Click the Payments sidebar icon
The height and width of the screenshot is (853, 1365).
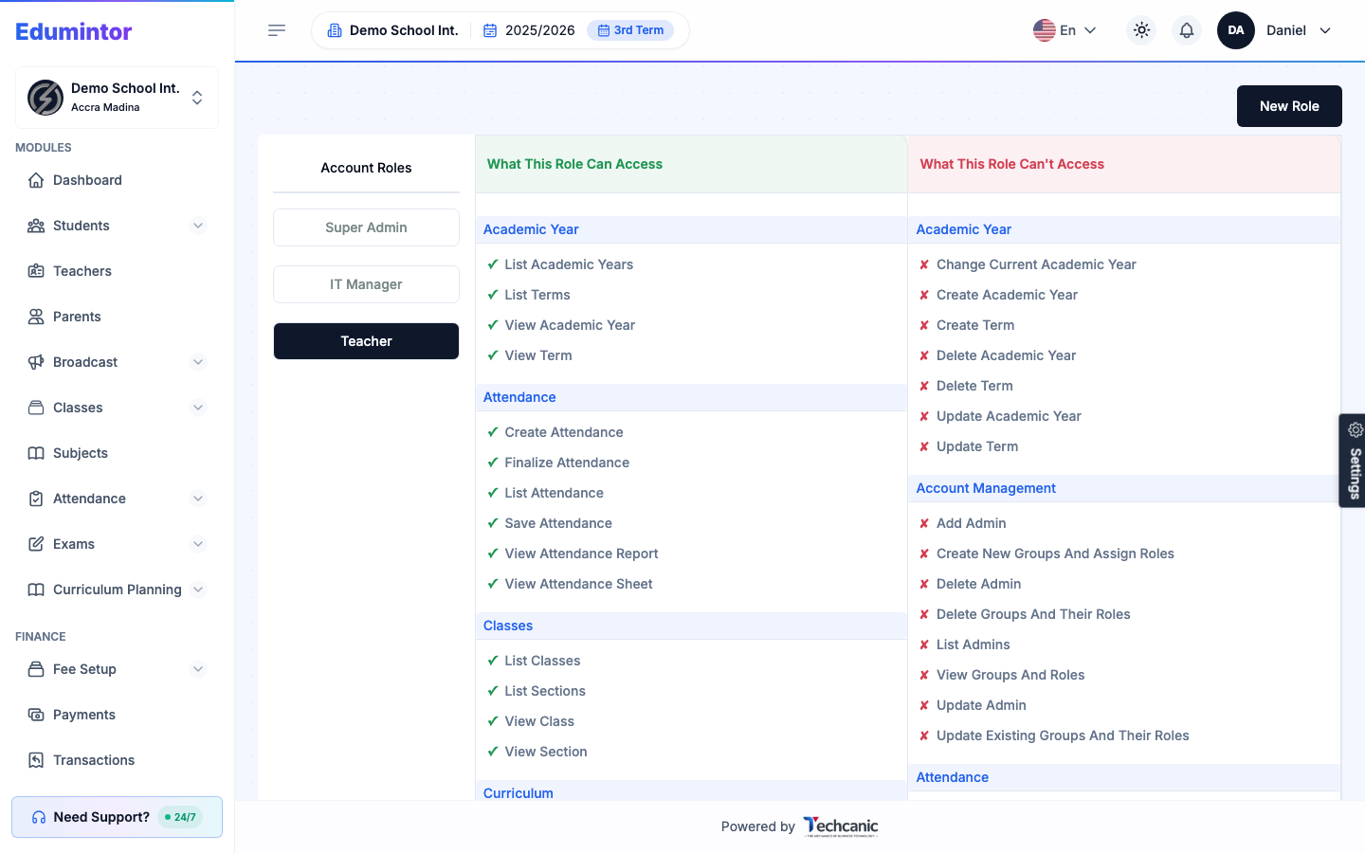[x=36, y=715]
